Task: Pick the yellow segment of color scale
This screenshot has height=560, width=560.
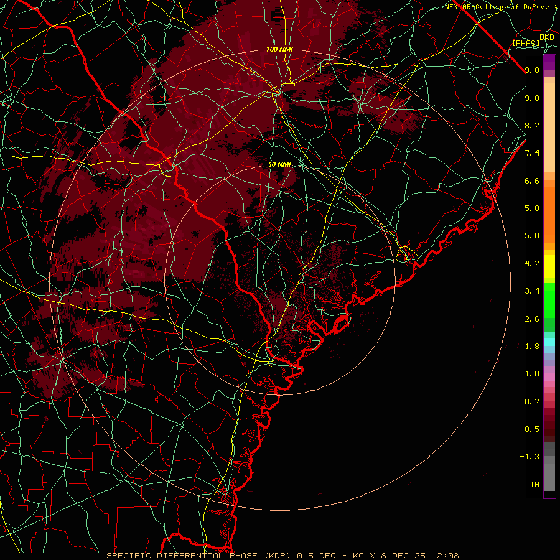Action: tap(549, 266)
